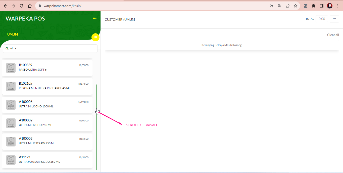Image resolution: width=343 pixels, height=173 pixels.
Task: Click product code B102105
Action: (x=26, y=83)
